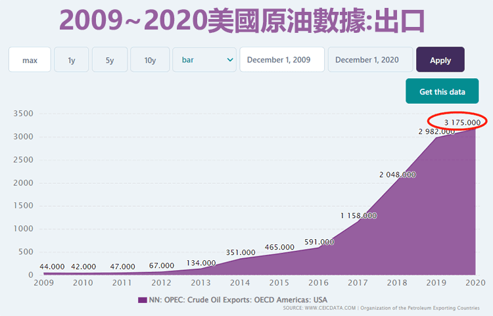Click the end date field December 1, 2020
Image resolution: width=493 pixels, height=316 pixels.
coord(370,60)
